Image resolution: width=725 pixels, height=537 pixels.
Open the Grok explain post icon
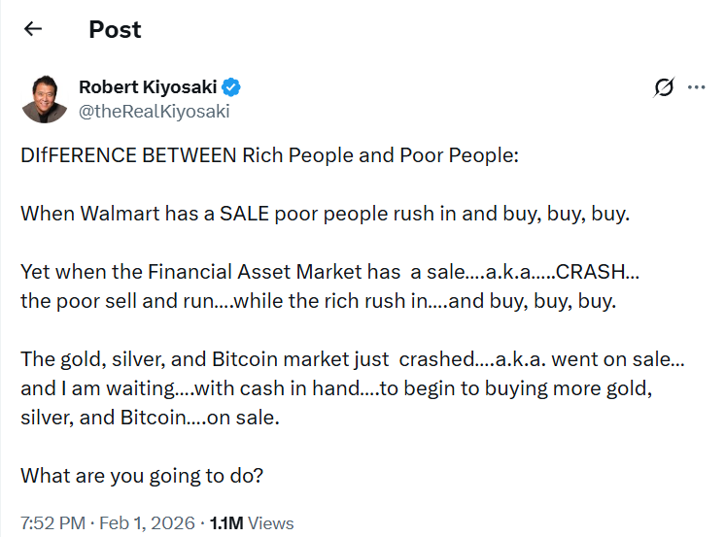(x=664, y=87)
